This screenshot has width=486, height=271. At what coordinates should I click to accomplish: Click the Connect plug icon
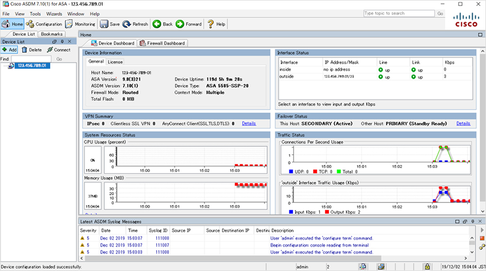click(50, 50)
